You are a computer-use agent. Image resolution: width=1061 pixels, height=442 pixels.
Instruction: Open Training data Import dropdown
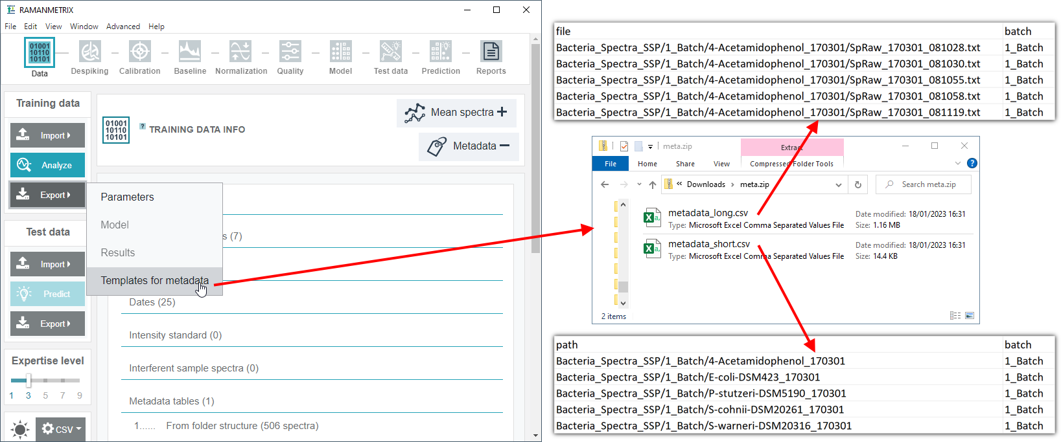click(x=47, y=135)
